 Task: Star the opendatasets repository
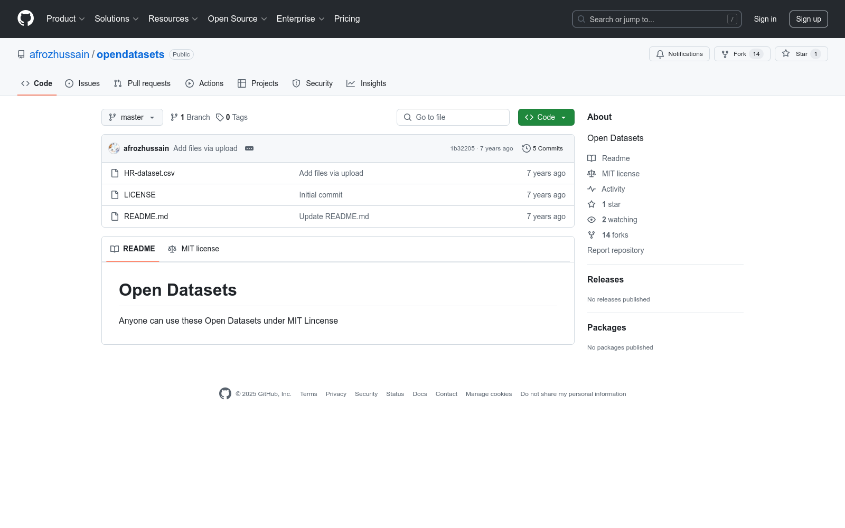pyautogui.click(x=801, y=54)
